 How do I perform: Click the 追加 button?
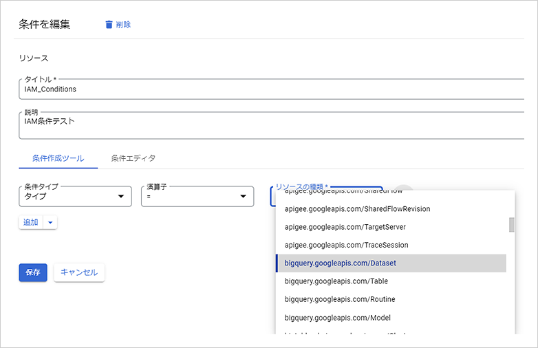(x=30, y=223)
